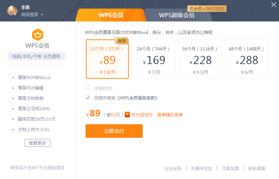The height and width of the screenshot is (179, 279).
Task: Select the 24个月 ¥169 plan card
Action: click(x=154, y=59)
